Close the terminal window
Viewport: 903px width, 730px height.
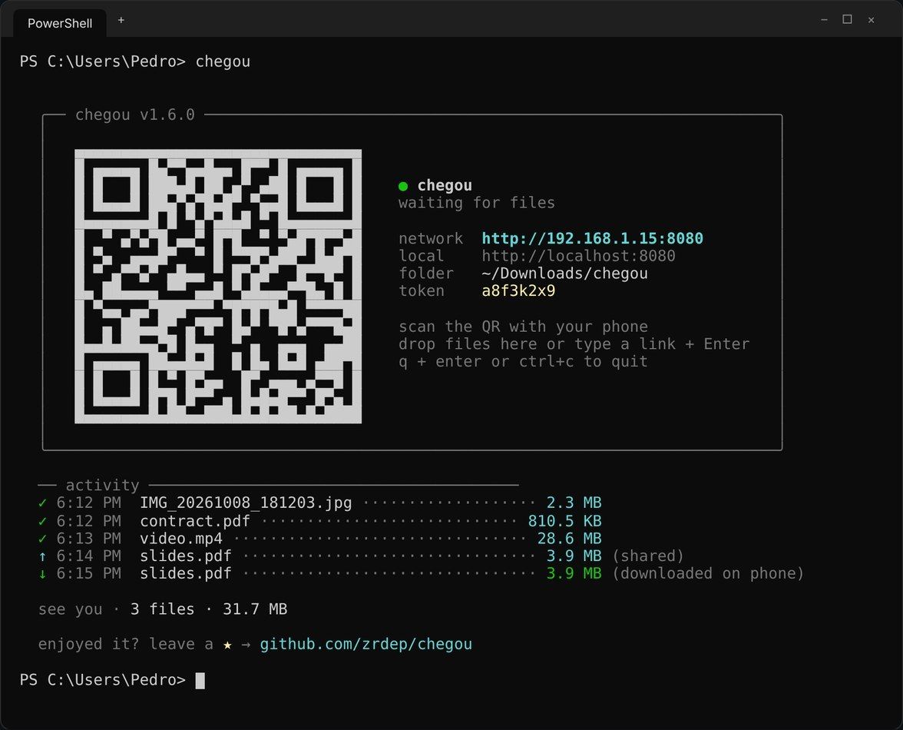pos(871,19)
